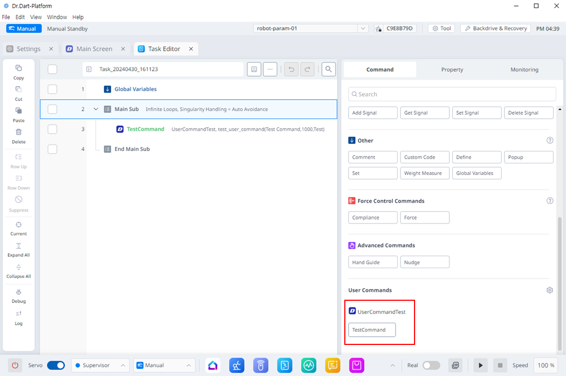This screenshot has width=566, height=376.
Task: Switch to the Property tab
Action: [x=452, y=69]
